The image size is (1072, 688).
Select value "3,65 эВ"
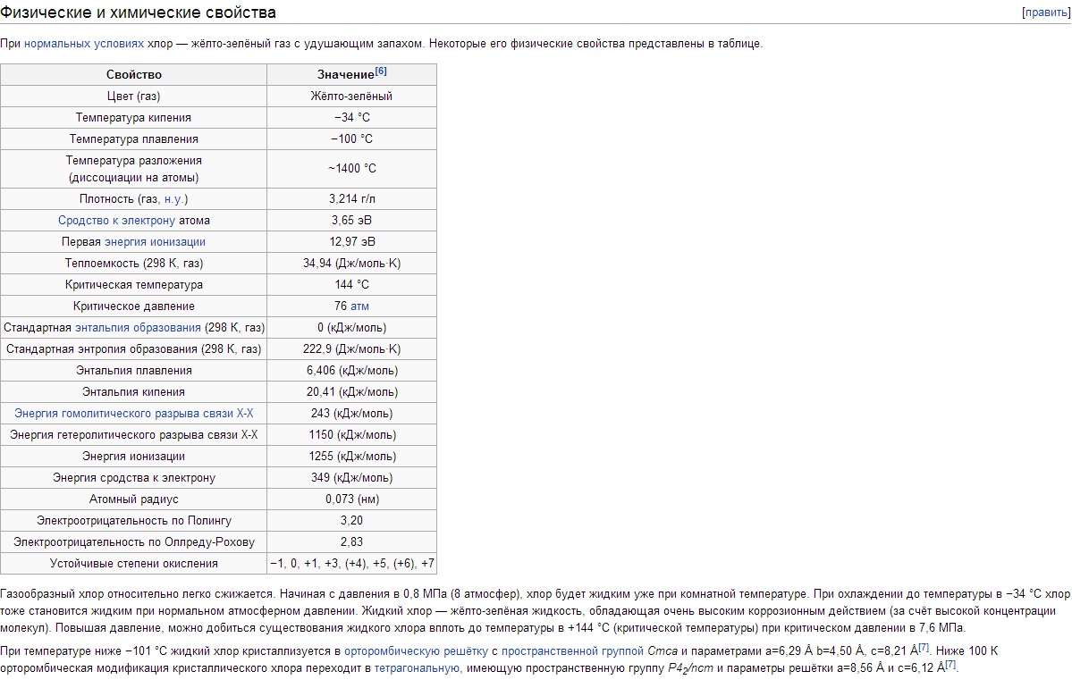click(x=351, y=220)
